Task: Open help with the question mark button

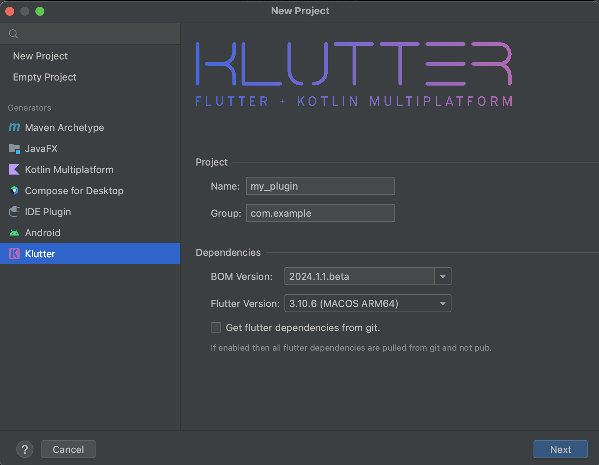Action: click(x=25, y=449)
